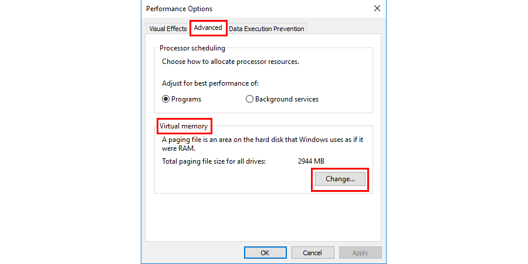Close the Performance Options dialog with X

(377, 9)
